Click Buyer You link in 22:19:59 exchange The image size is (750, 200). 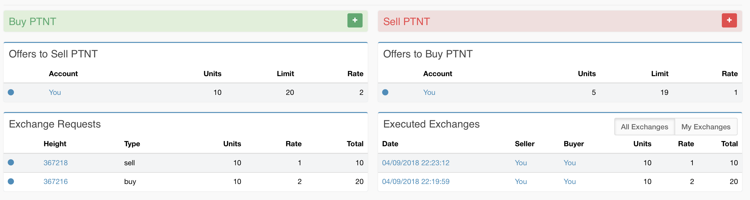tap(569, 182)
